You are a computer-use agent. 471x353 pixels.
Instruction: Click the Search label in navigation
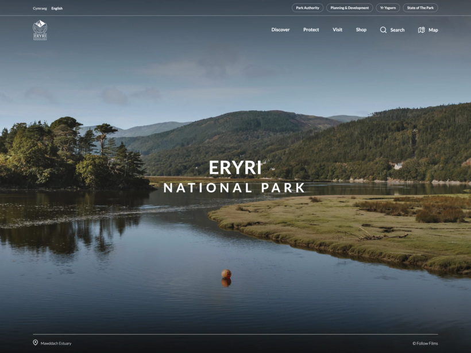[x=397, y=30]
